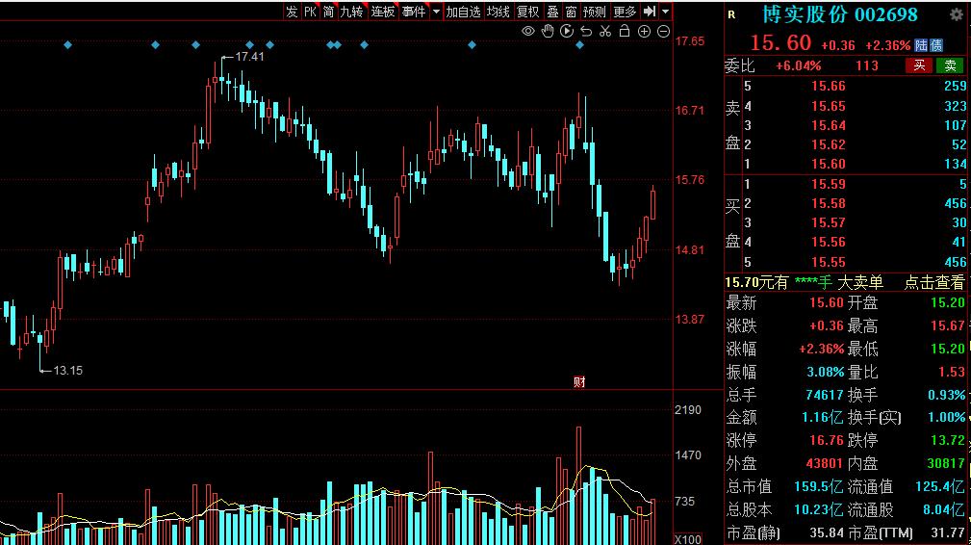971x545 pixels.
Task: Open the 预测 forecast tool
Action: [595, 12]
